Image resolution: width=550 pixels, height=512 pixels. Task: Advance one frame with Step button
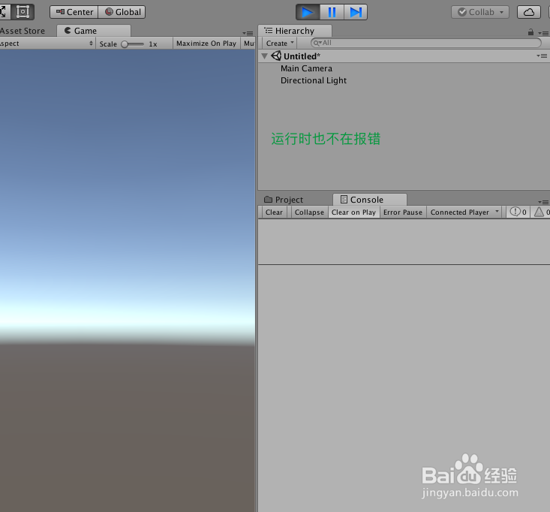356,12
